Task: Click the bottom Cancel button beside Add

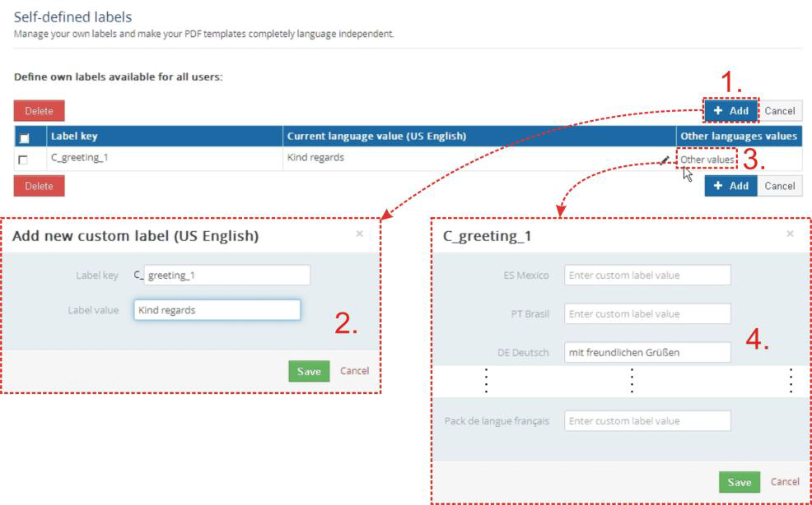Action: (x=779, y=186)
